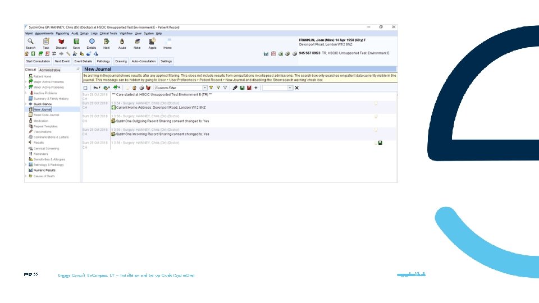Image resolution: width=539 pixels, height=303 pixels.
Task: Open the Acute medication toolbar icon
Action: tap(122, 41)
